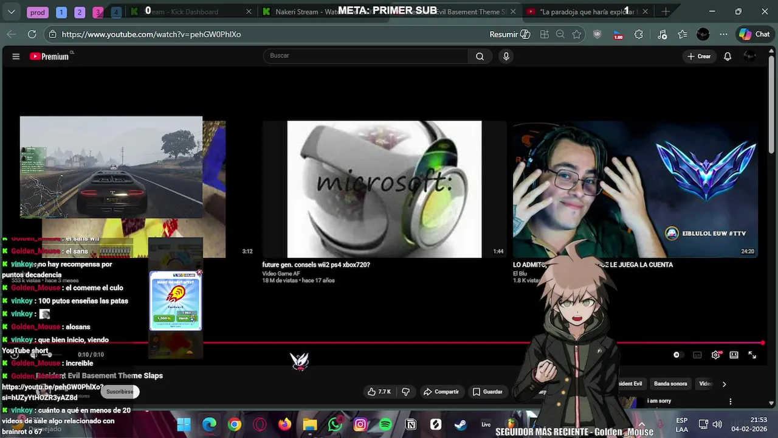Open the 'Video Game AF' channel link
Screen dimensions: 778x438
(281, 274)
